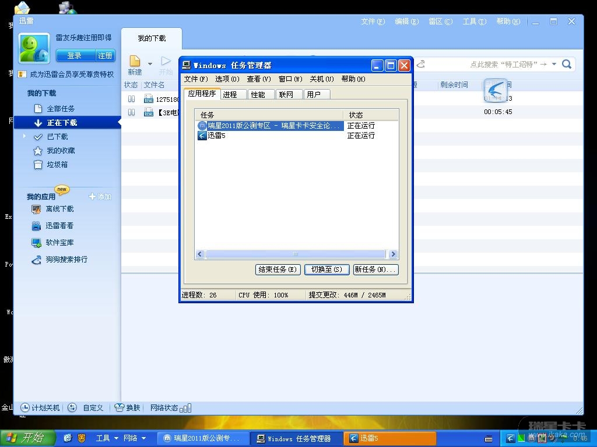Viewport: 597px width, 447px height.
Task: Click the 添加 add application link
Action: click(x=100, y=197)
